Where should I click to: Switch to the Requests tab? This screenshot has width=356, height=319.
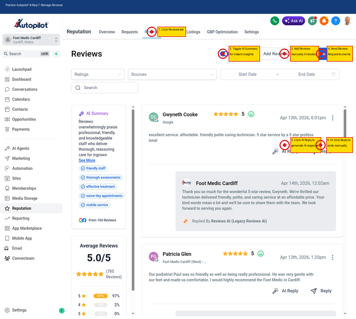tap(130, 32)
